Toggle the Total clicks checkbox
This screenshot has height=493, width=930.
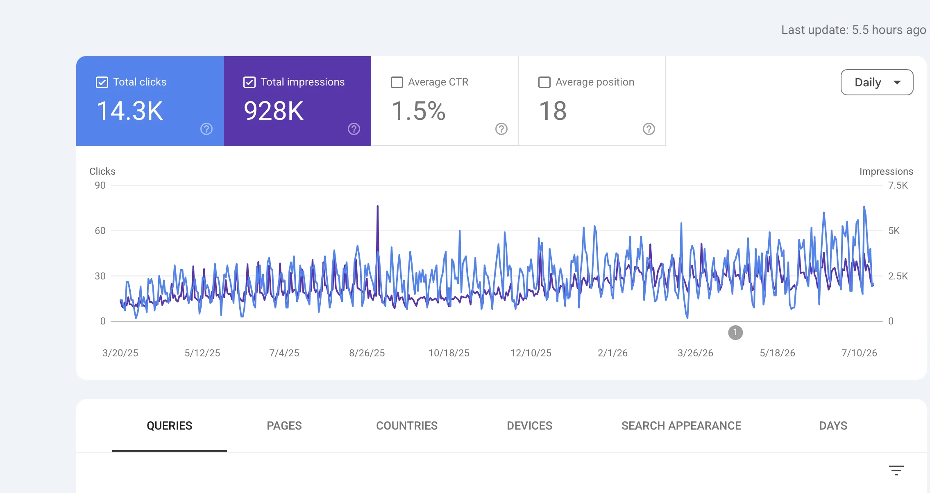[102, 82]
